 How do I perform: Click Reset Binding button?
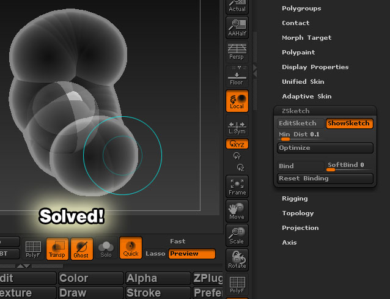[x=325, y=179]
